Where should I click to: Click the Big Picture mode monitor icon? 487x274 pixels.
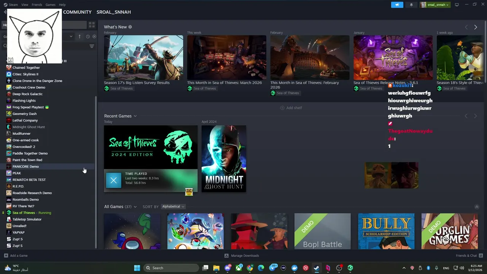(457, 5)
